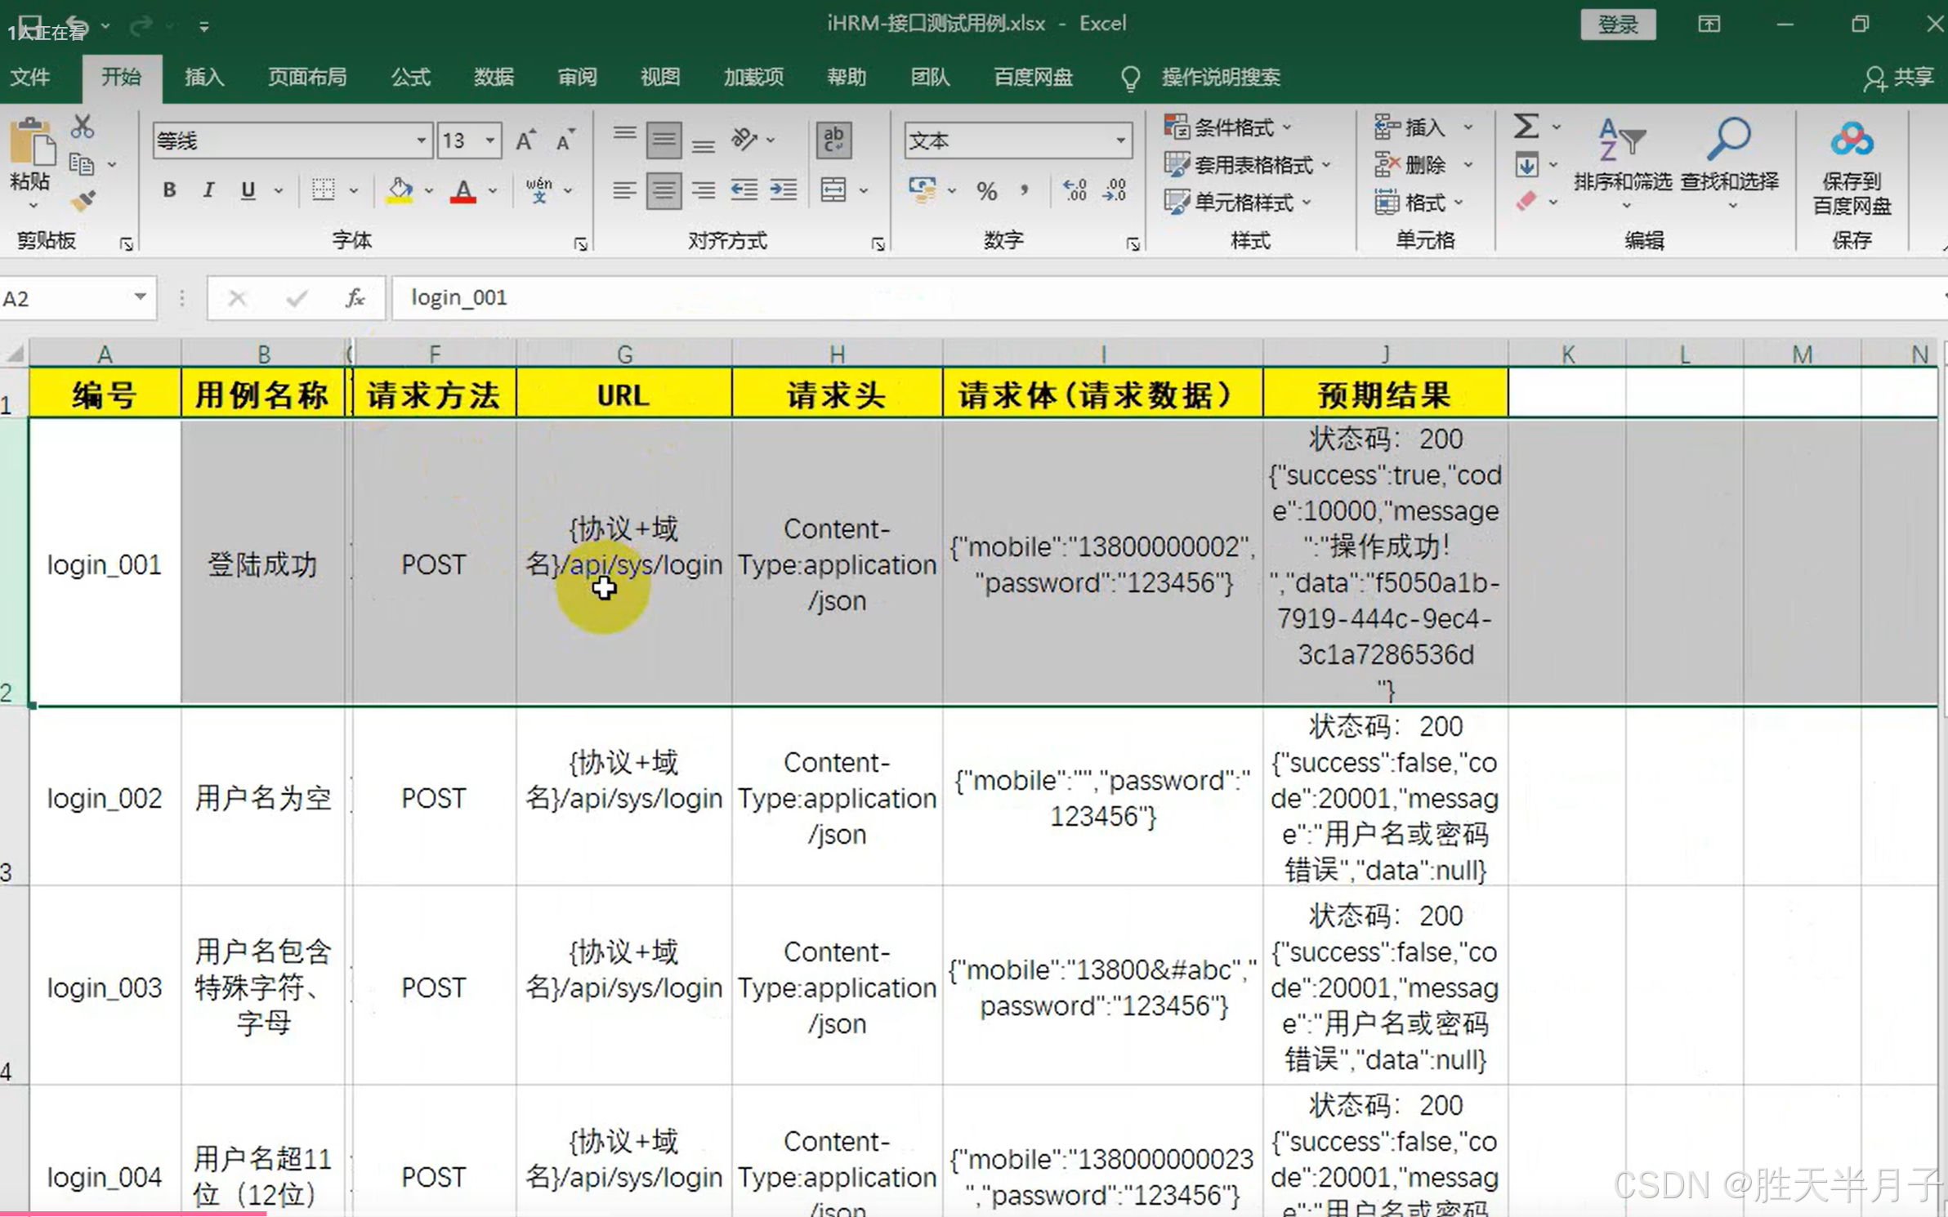Viewport: 1948px width, 1217px height.
Task: Click the 共享 share button
Action: (x=1899, y=78)
